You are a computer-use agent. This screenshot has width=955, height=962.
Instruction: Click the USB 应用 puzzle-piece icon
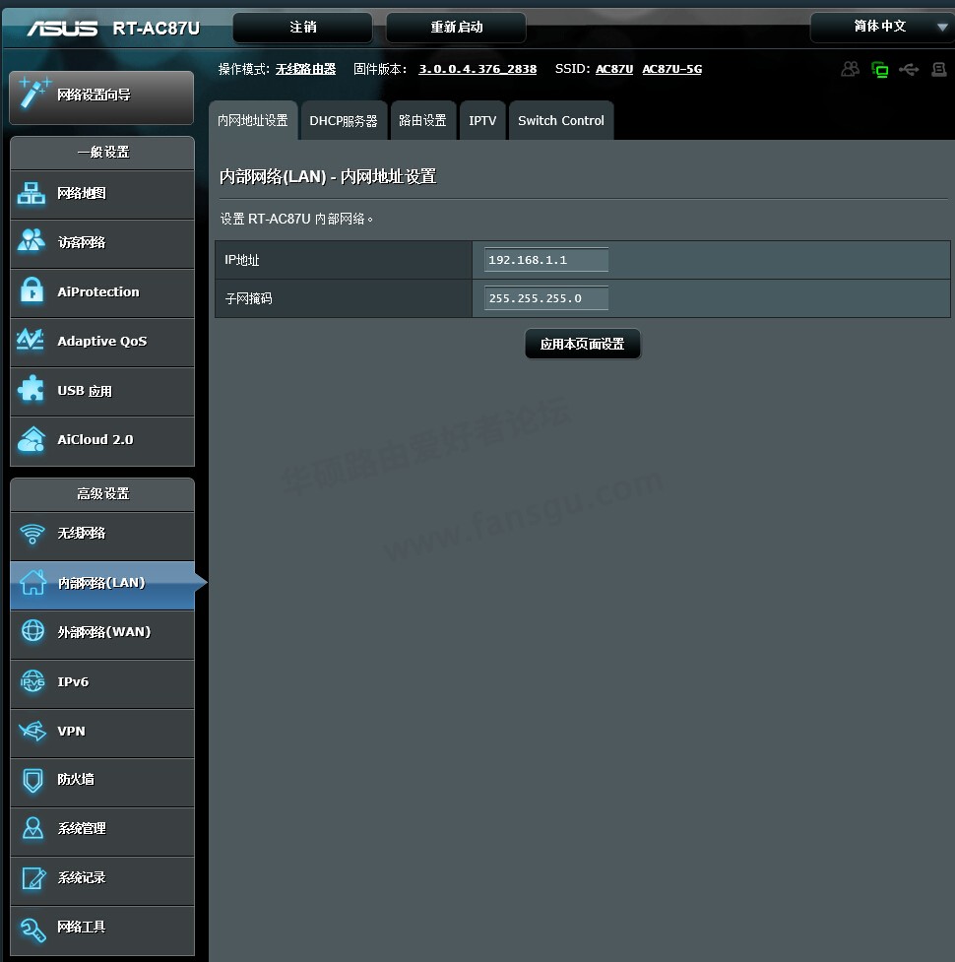coord(32,388)
